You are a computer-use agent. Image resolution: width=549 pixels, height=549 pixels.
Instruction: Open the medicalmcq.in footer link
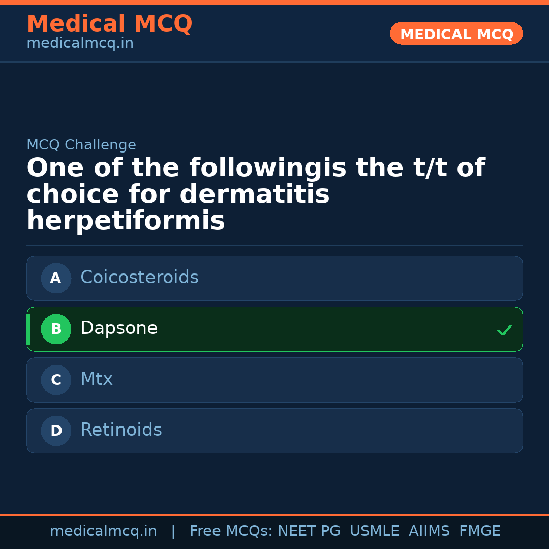coord(104,531)
